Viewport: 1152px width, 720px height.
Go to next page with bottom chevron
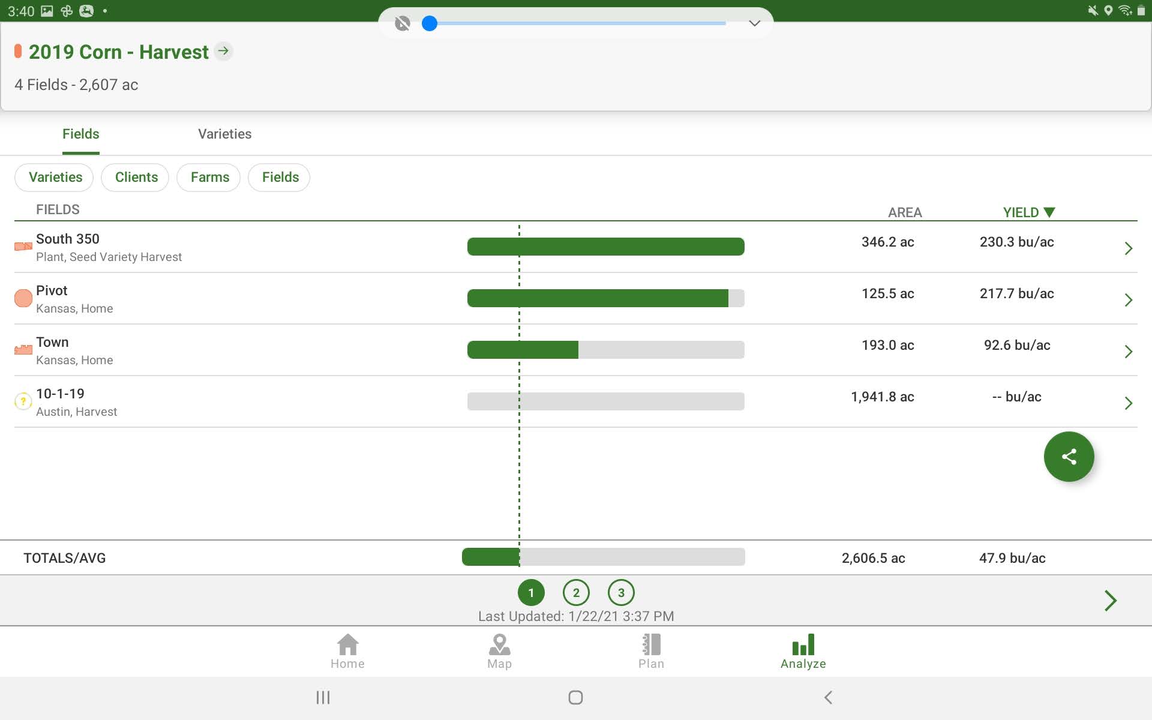(1111, 601)
